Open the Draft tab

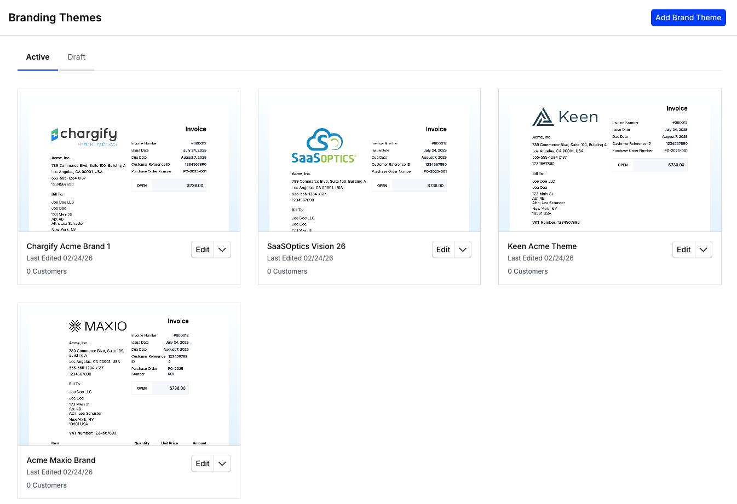[77, 57]
